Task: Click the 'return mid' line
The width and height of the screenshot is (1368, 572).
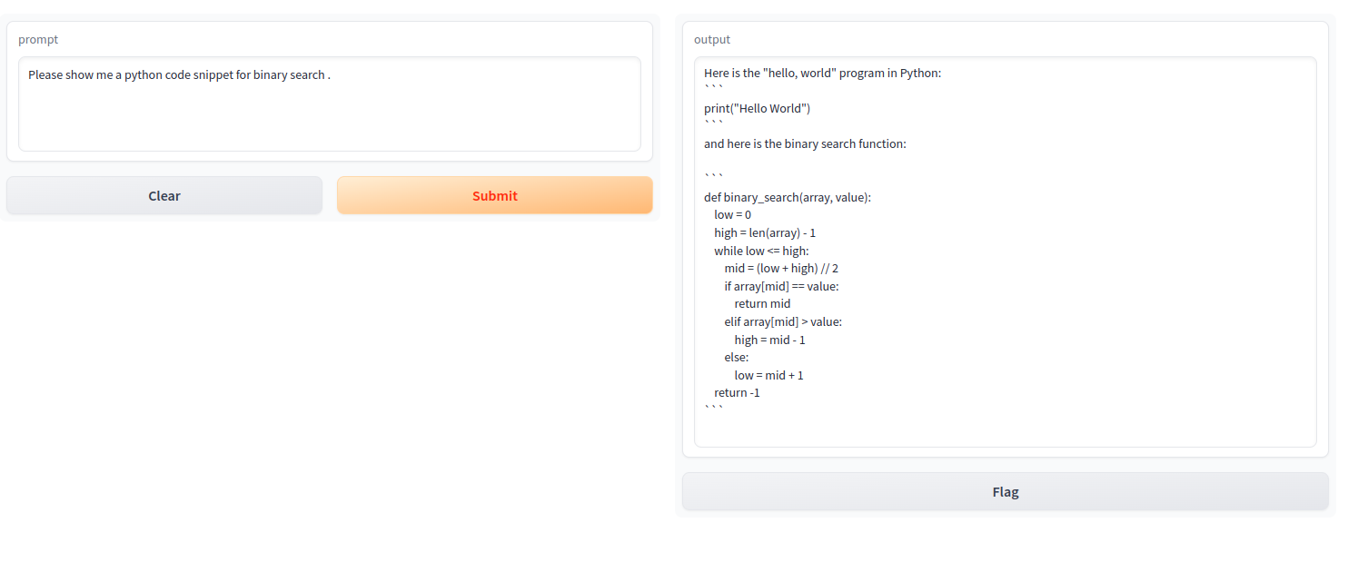Action: pos(762,303)
